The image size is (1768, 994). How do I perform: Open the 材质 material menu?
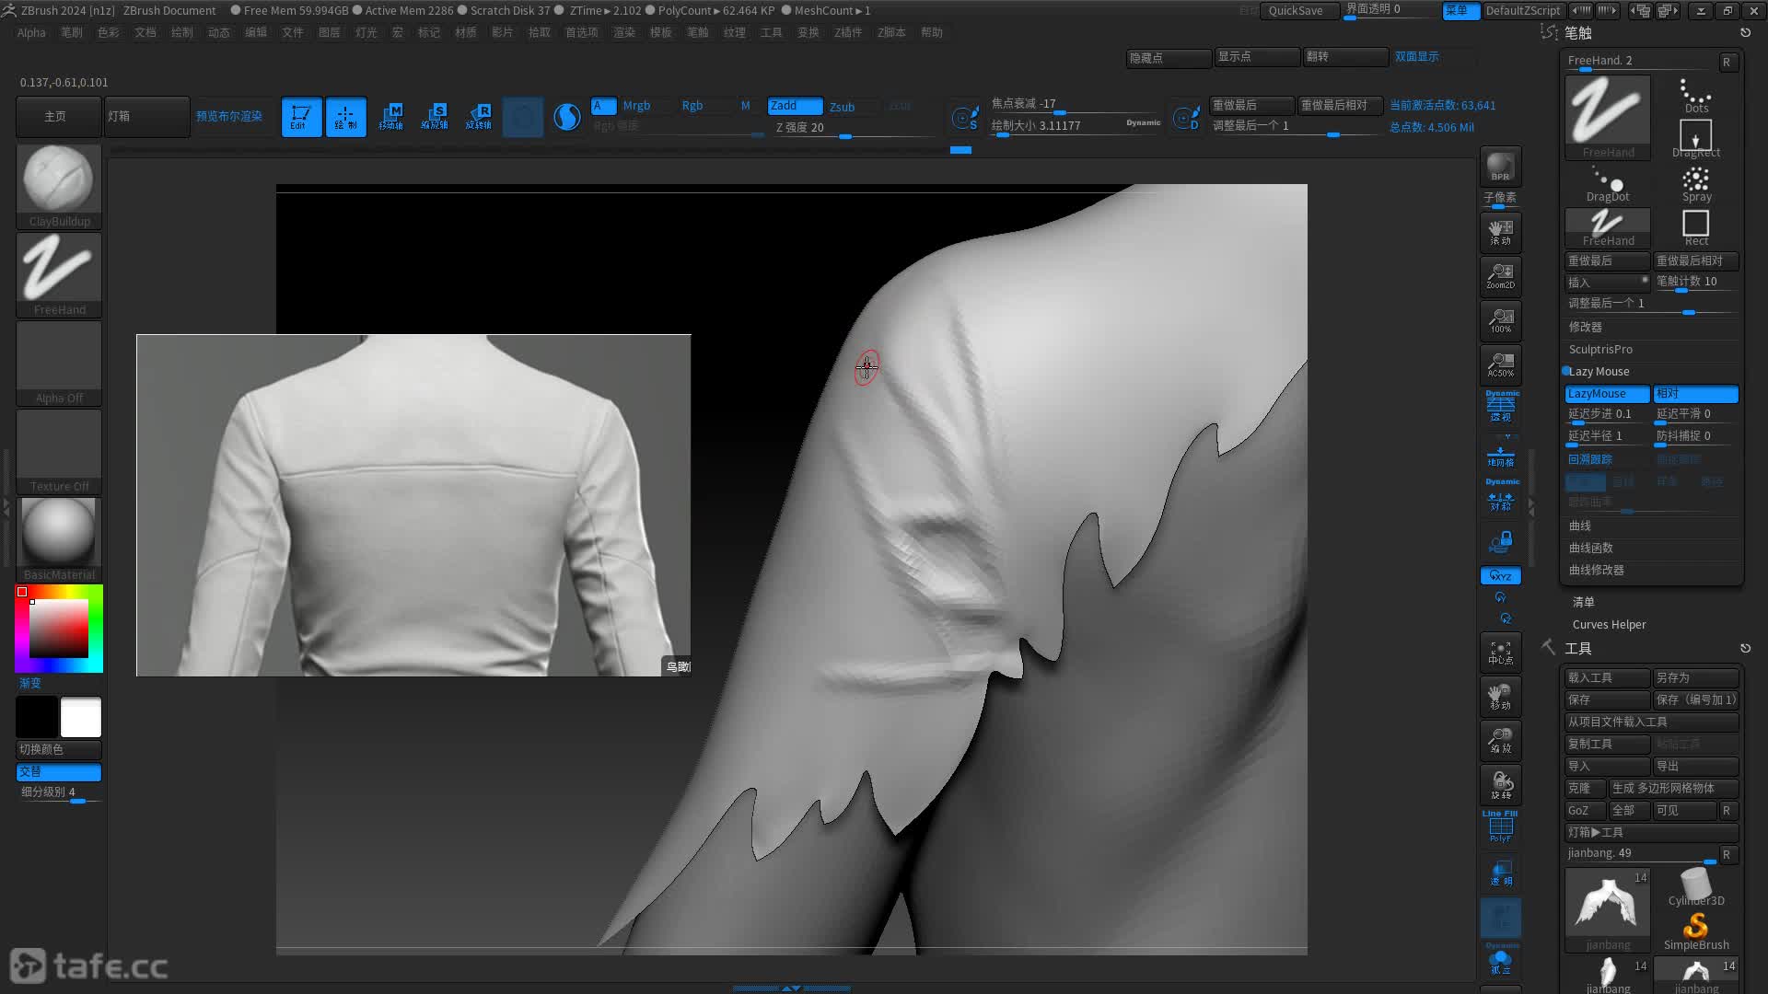coord(465,32)
